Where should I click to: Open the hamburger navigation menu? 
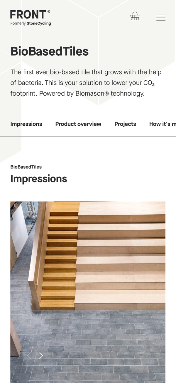pyautogui.click(x=161, y=18)
